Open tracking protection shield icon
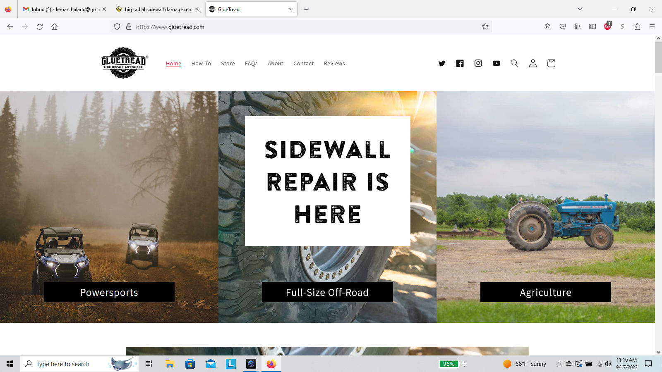The width and height of the screenshot is (662, 372). click(117, 27)
